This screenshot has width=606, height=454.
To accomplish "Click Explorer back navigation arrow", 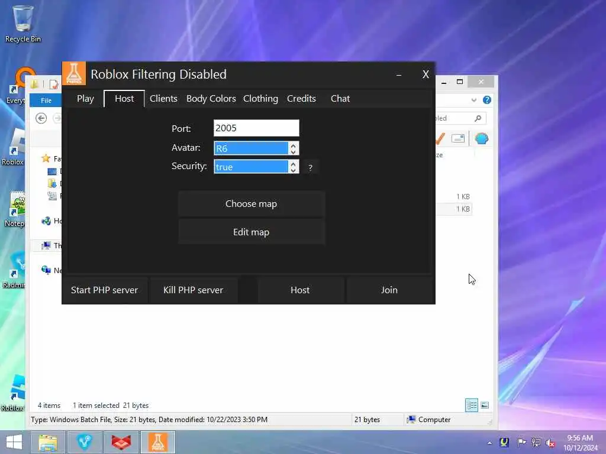I will click(x=41, y=118).
